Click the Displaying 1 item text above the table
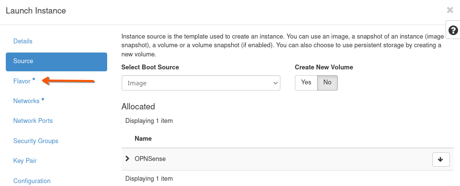The height and width of the screenshot is (186, 460). pos(149,120)
